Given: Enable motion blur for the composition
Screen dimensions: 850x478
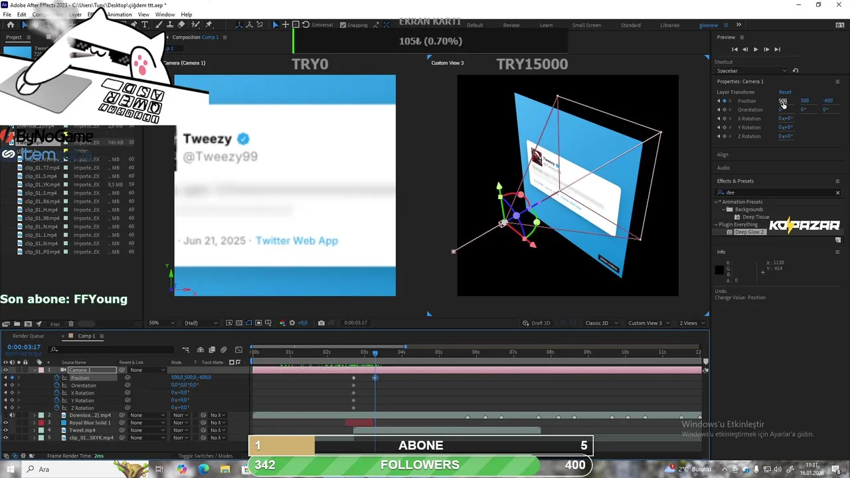Looking at the screenshot, I should (x=224, y=350).
